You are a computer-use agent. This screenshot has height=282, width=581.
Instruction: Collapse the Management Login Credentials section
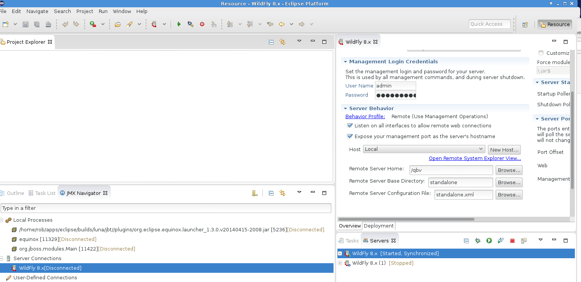point(345,62)
